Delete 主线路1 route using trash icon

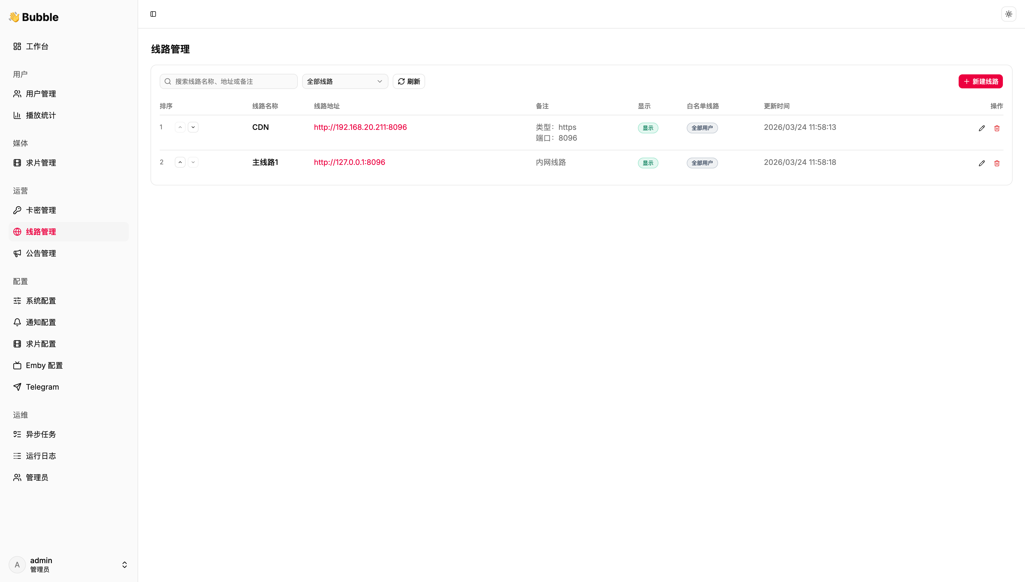(x=997, y=163)
